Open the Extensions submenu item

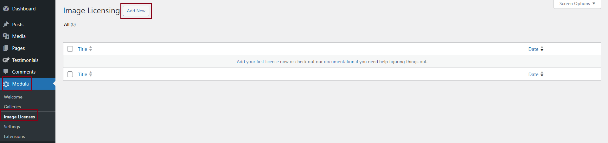(14, 136)
